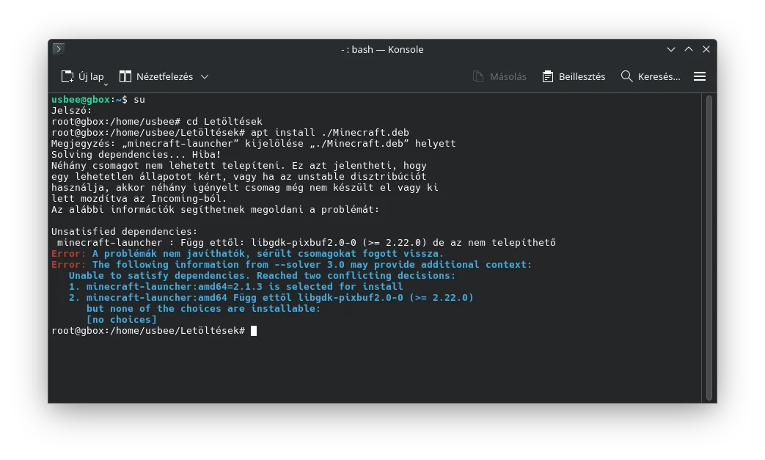Click the window title '-: bash — Konsole'
765x460 pixels.
pos(382,49)
